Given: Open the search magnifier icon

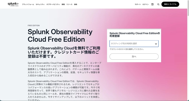Looking at the screenshot, I should pos(158,4).
